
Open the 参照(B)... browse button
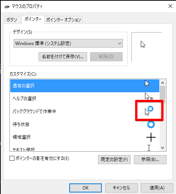point(150,160)
